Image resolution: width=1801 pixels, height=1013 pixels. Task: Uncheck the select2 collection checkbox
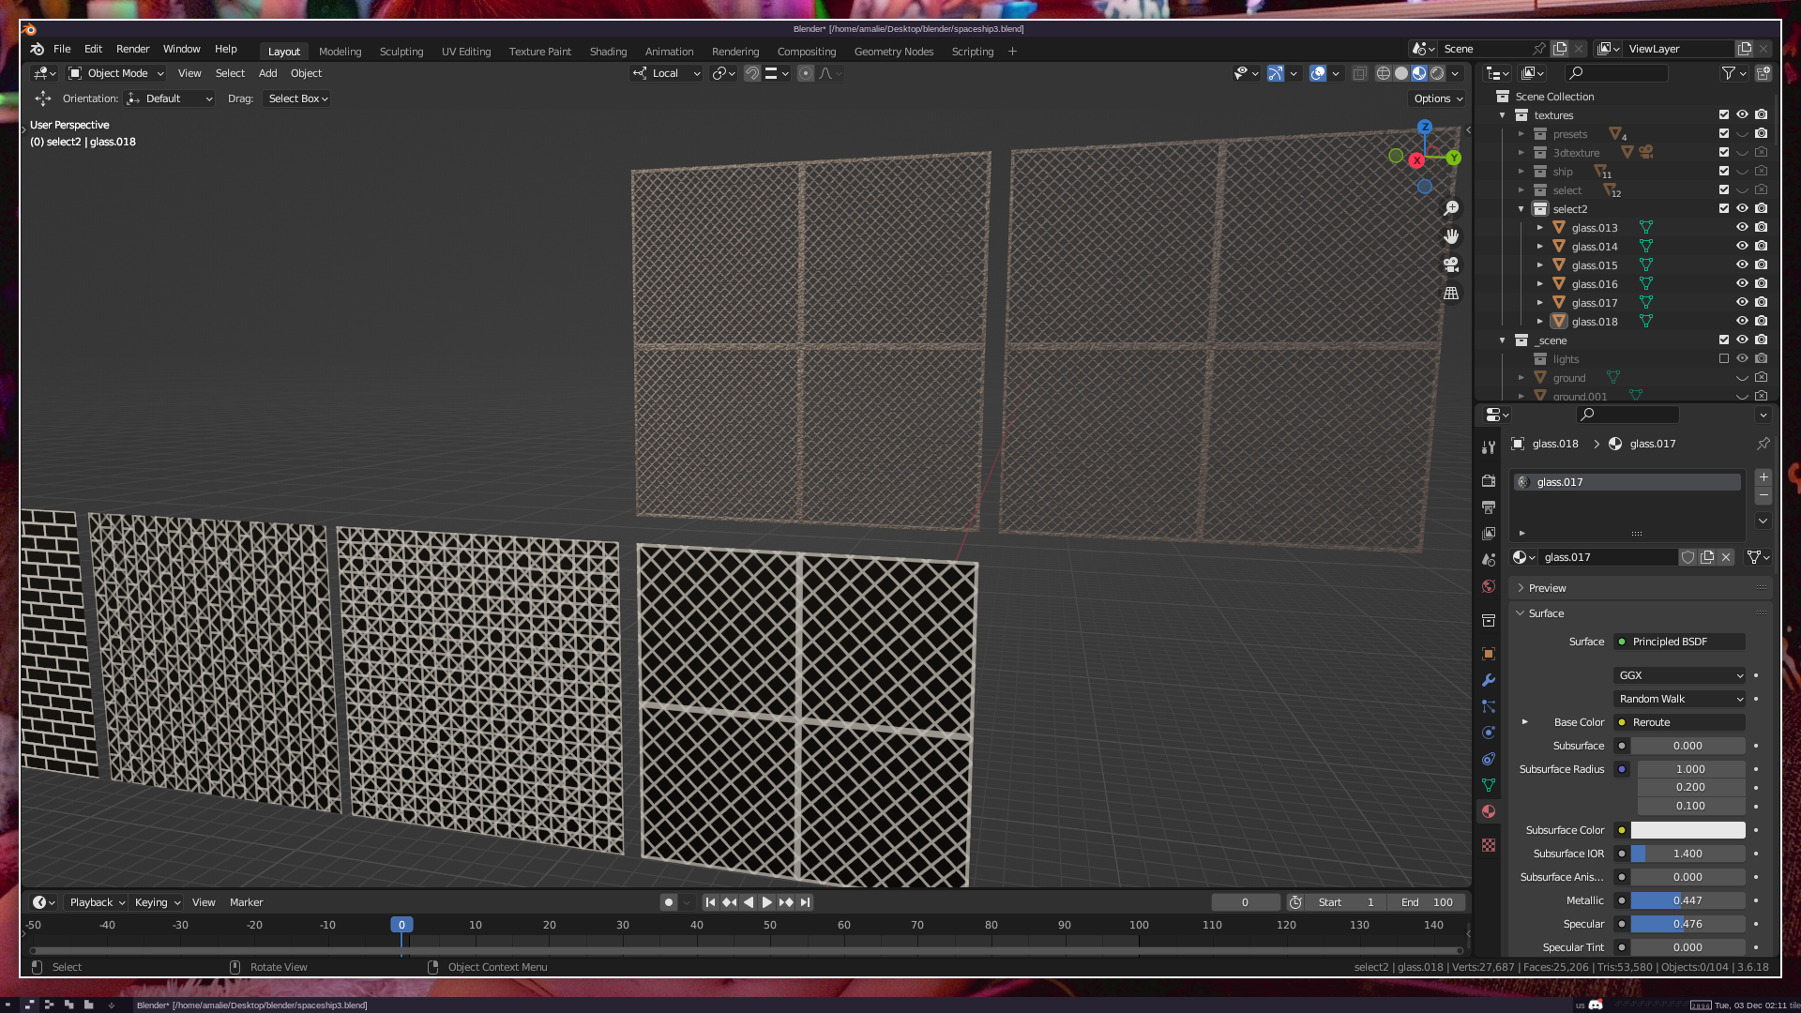point(1724,208)
